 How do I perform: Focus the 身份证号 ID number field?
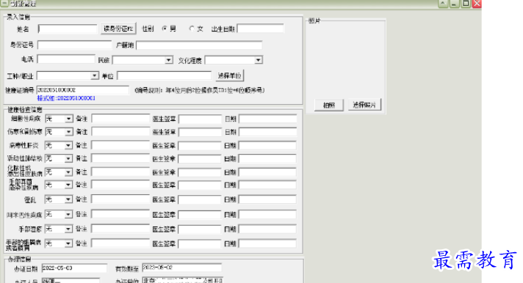[74, 45]
